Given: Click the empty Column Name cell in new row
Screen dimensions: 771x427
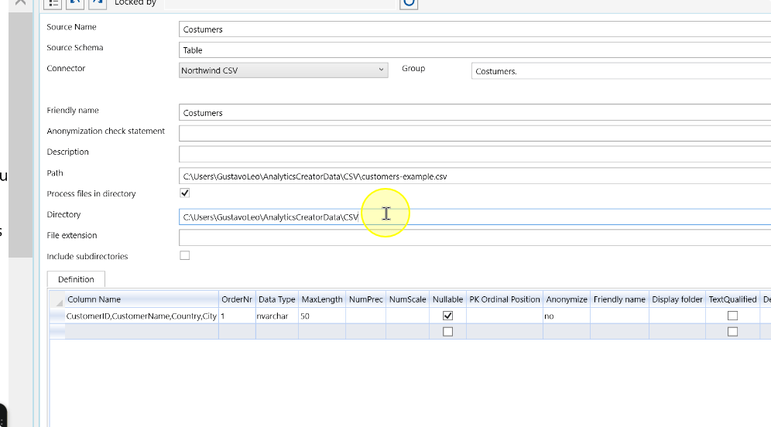Looking at the screenshot, I should point(142,332).
